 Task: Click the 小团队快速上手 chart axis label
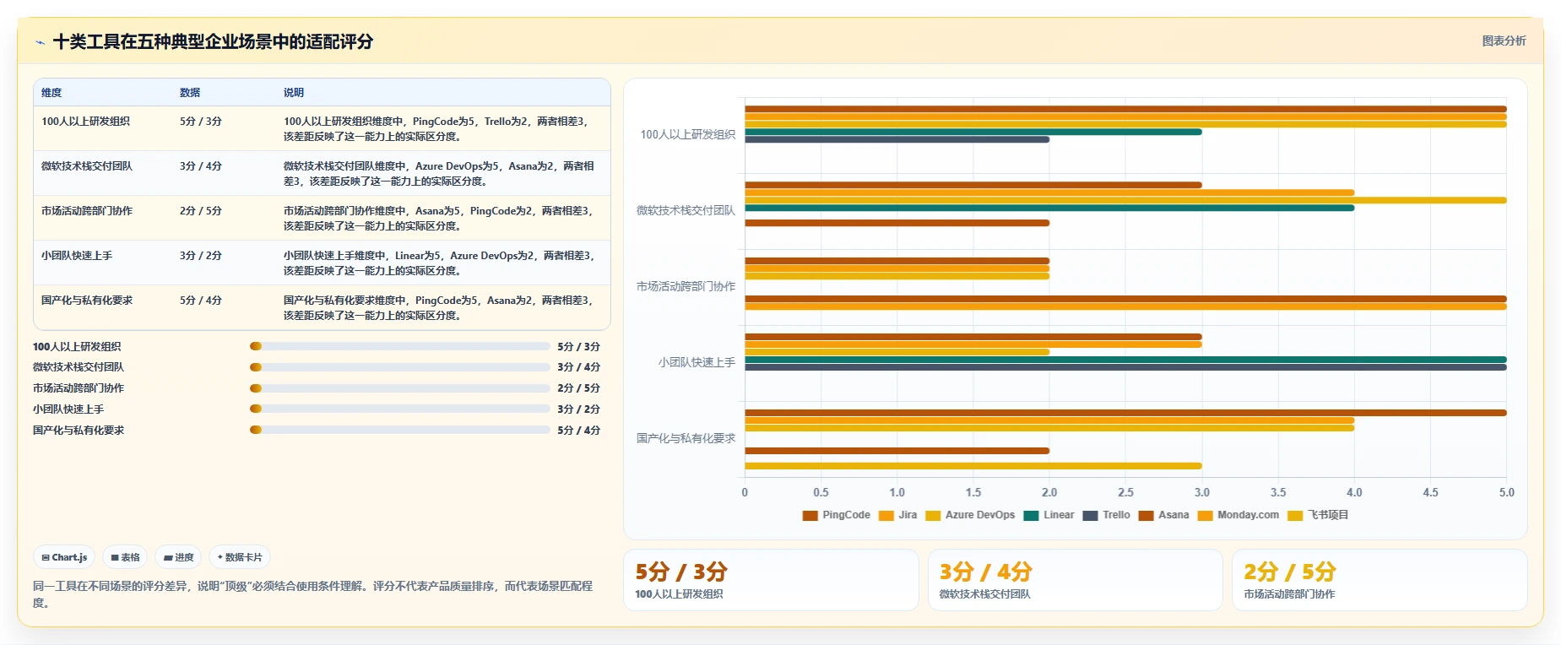[697, 363]
